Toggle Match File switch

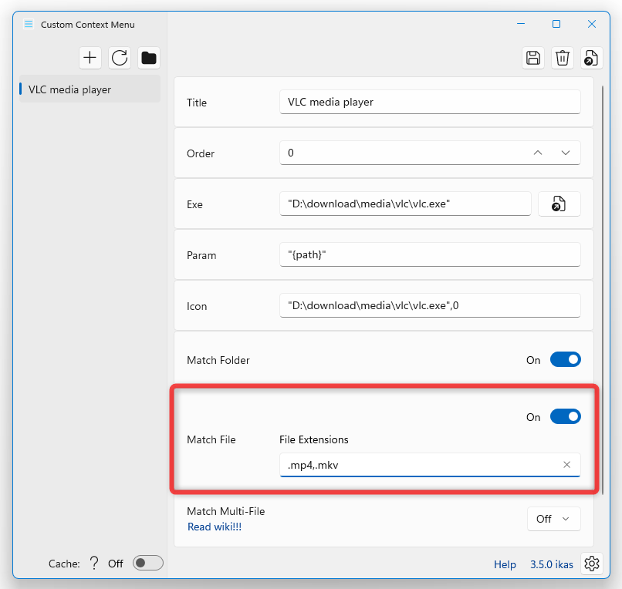pos(565,416)
